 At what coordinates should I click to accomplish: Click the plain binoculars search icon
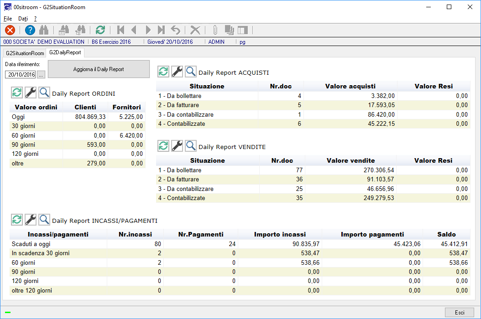tap(44, 30)
